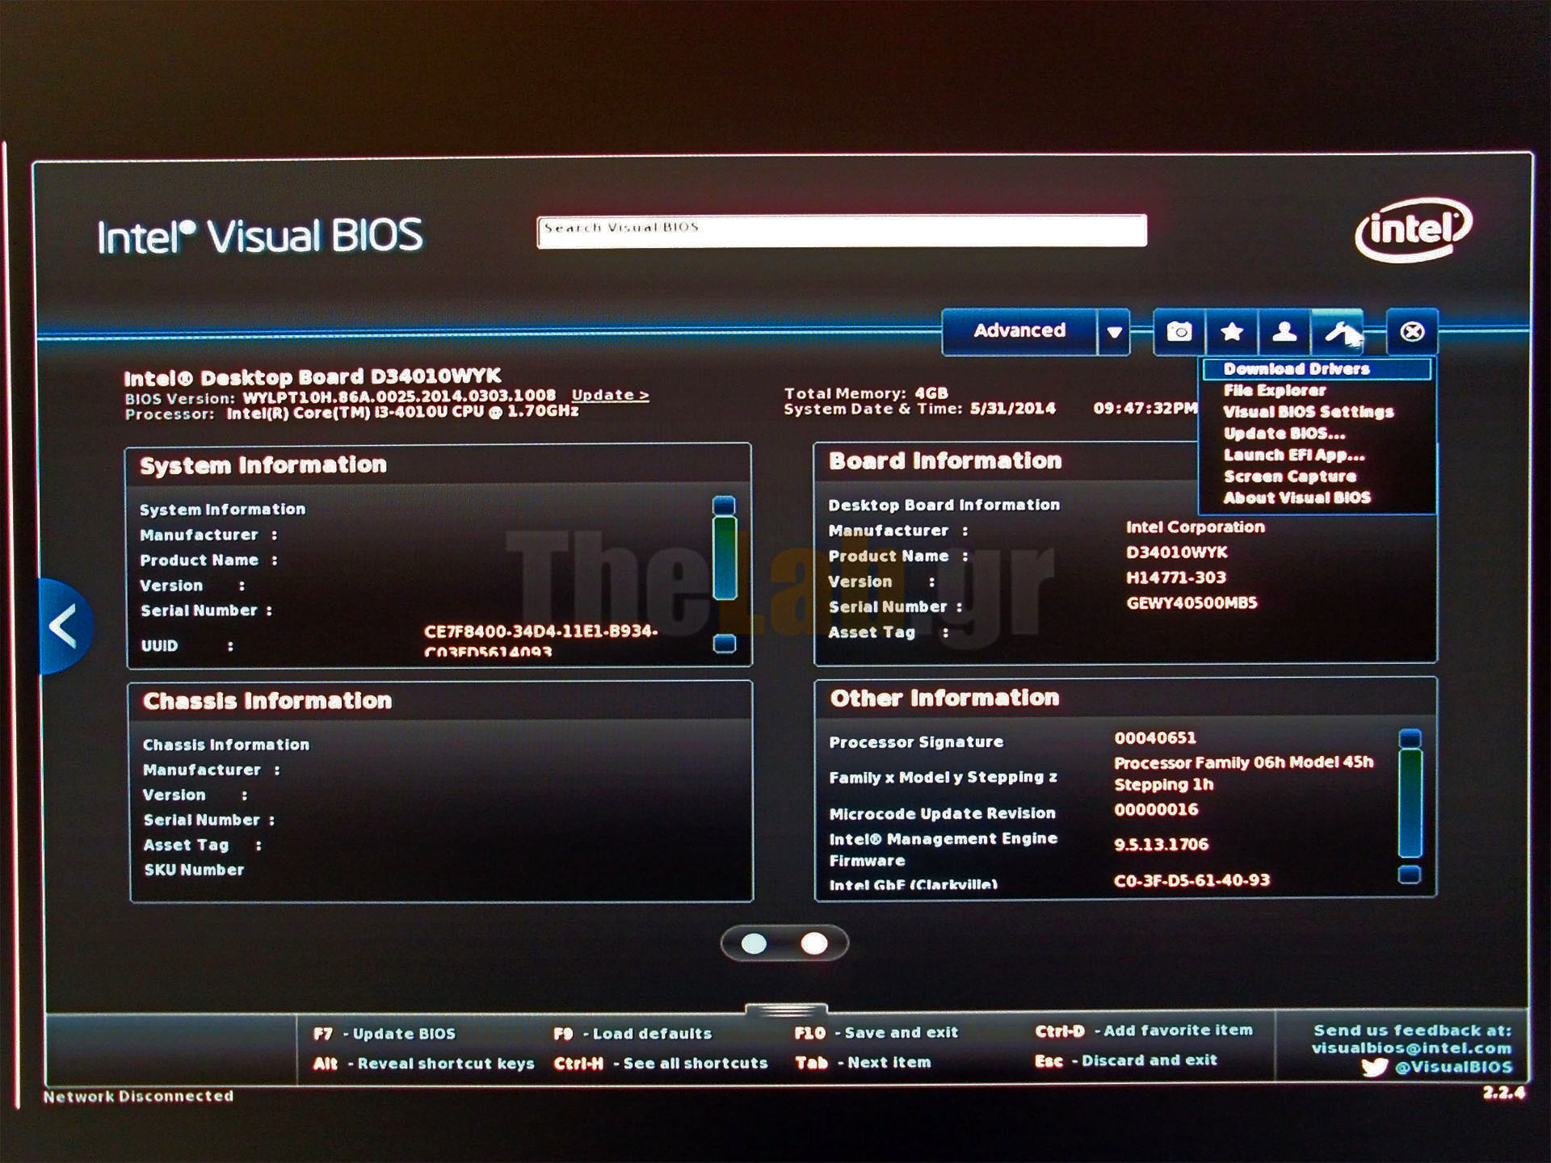
Task: Click the user profile icon
Action: click(1284, 332)
